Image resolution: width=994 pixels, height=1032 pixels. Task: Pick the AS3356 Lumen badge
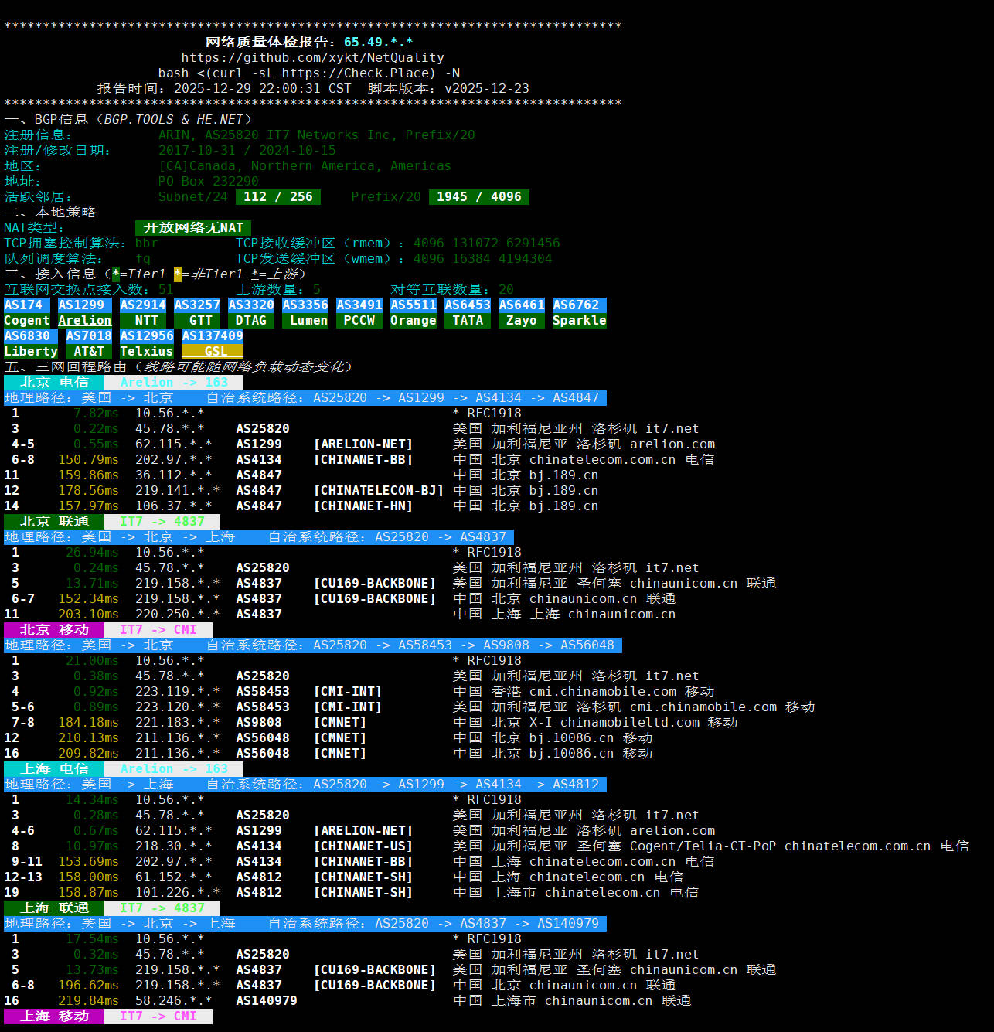pos(305,313)
